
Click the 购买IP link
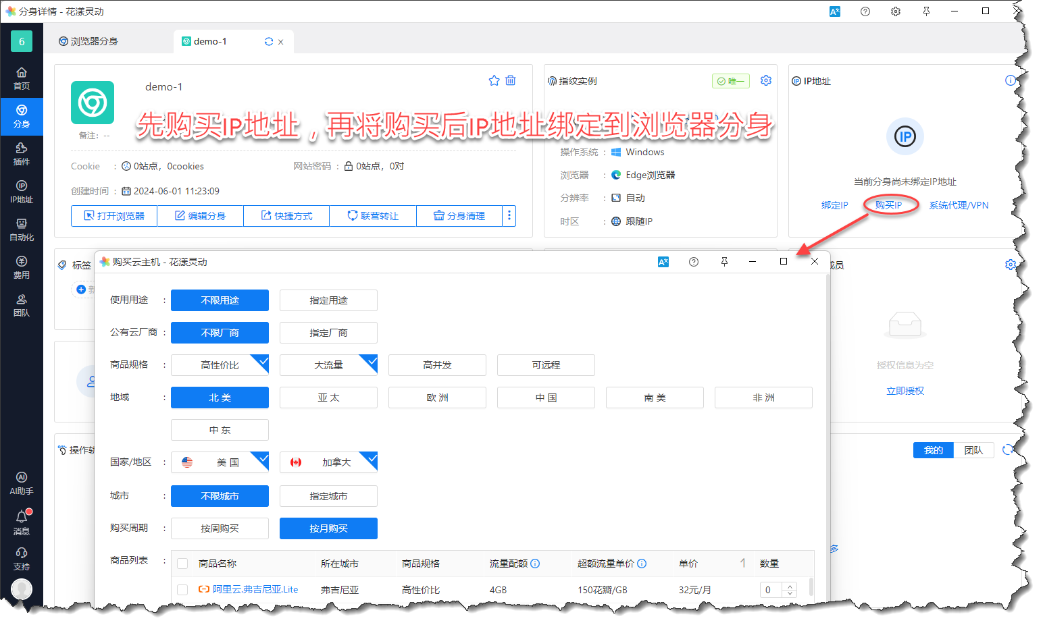click(x=888, y=205)
